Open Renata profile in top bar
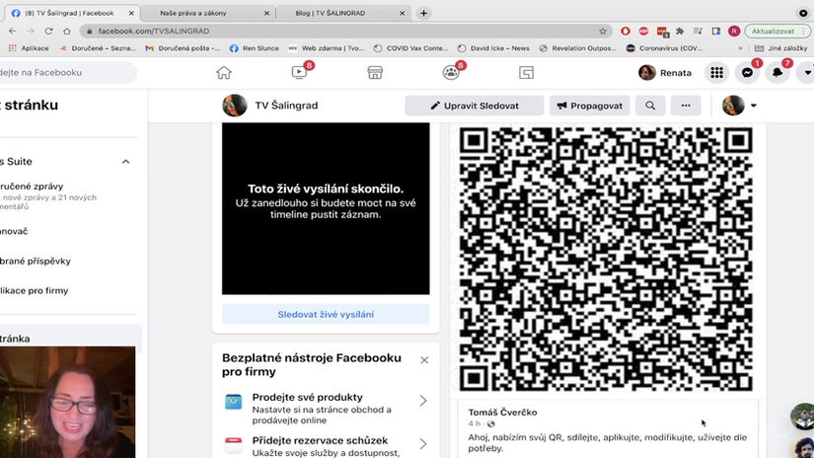814x458 pixels. point(665,73)
